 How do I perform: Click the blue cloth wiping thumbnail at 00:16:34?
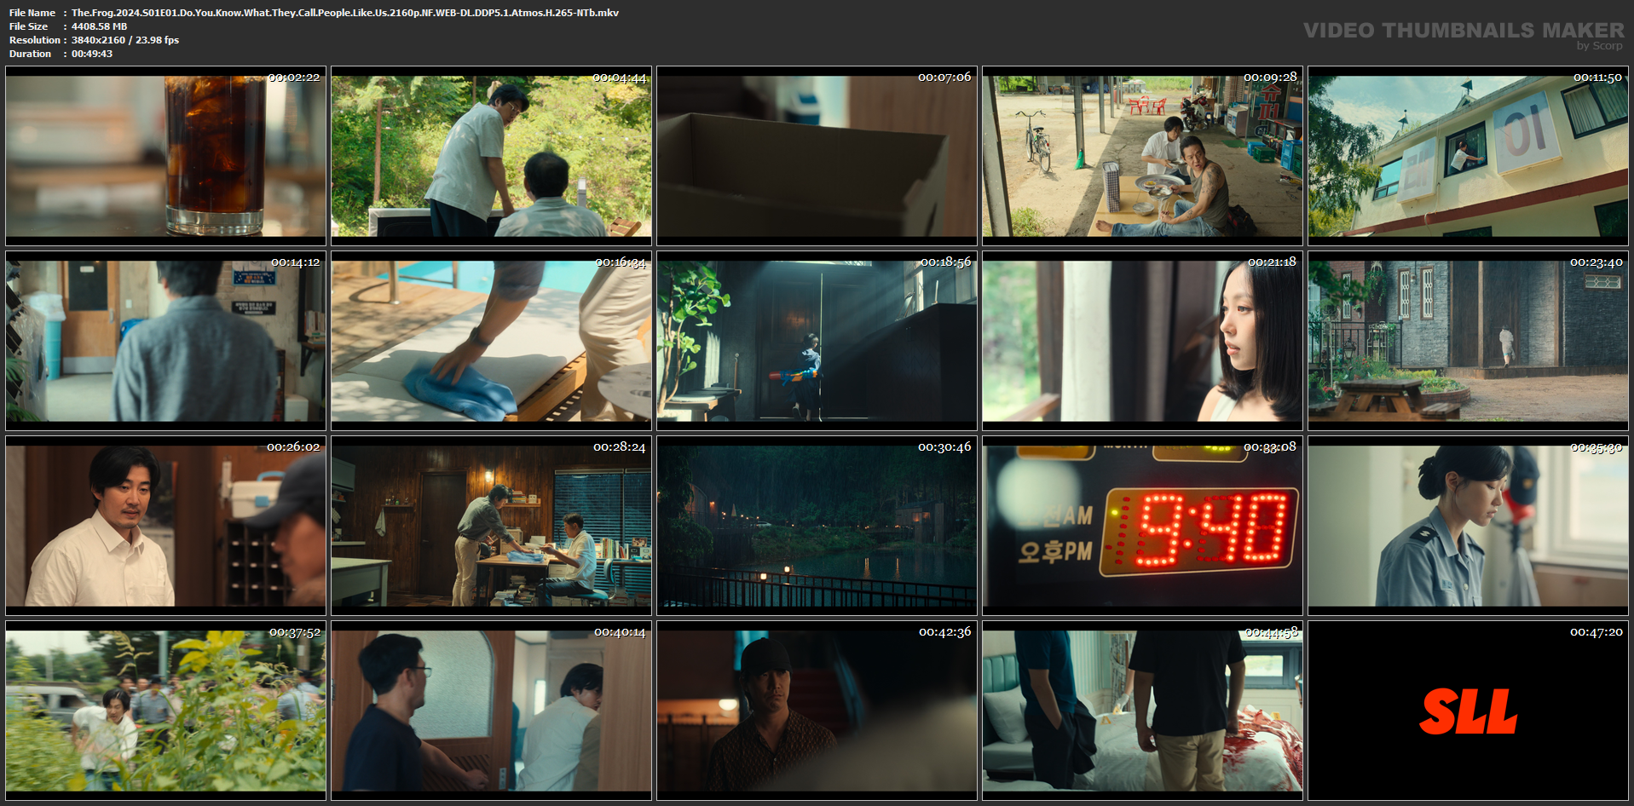[491, 341]
